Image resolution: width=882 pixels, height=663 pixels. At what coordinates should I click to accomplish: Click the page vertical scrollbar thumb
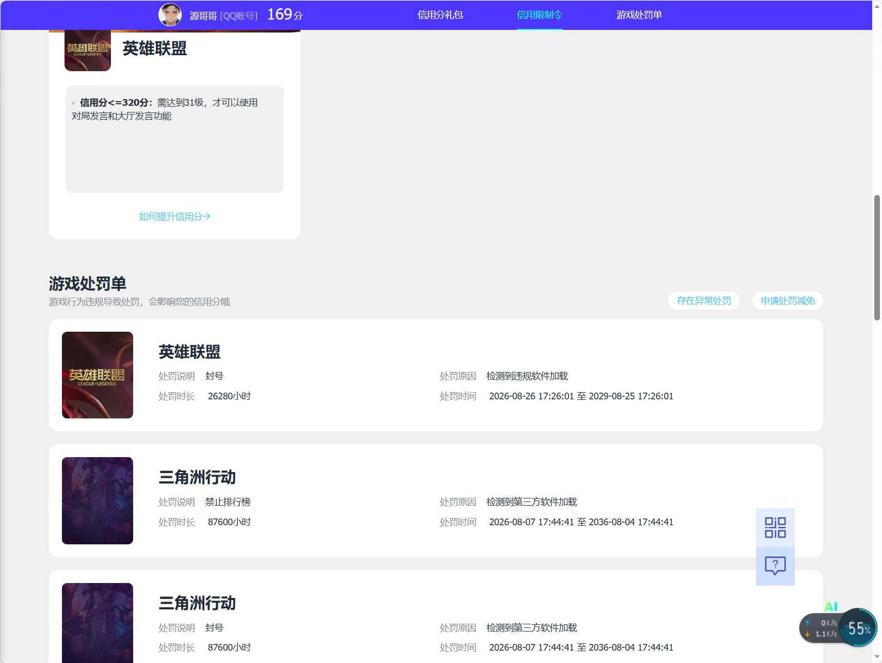tap(877, 257)
